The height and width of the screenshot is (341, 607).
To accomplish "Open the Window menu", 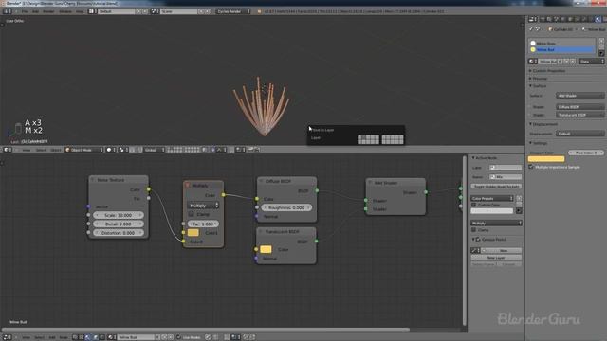I will click(x=65, y=11).
